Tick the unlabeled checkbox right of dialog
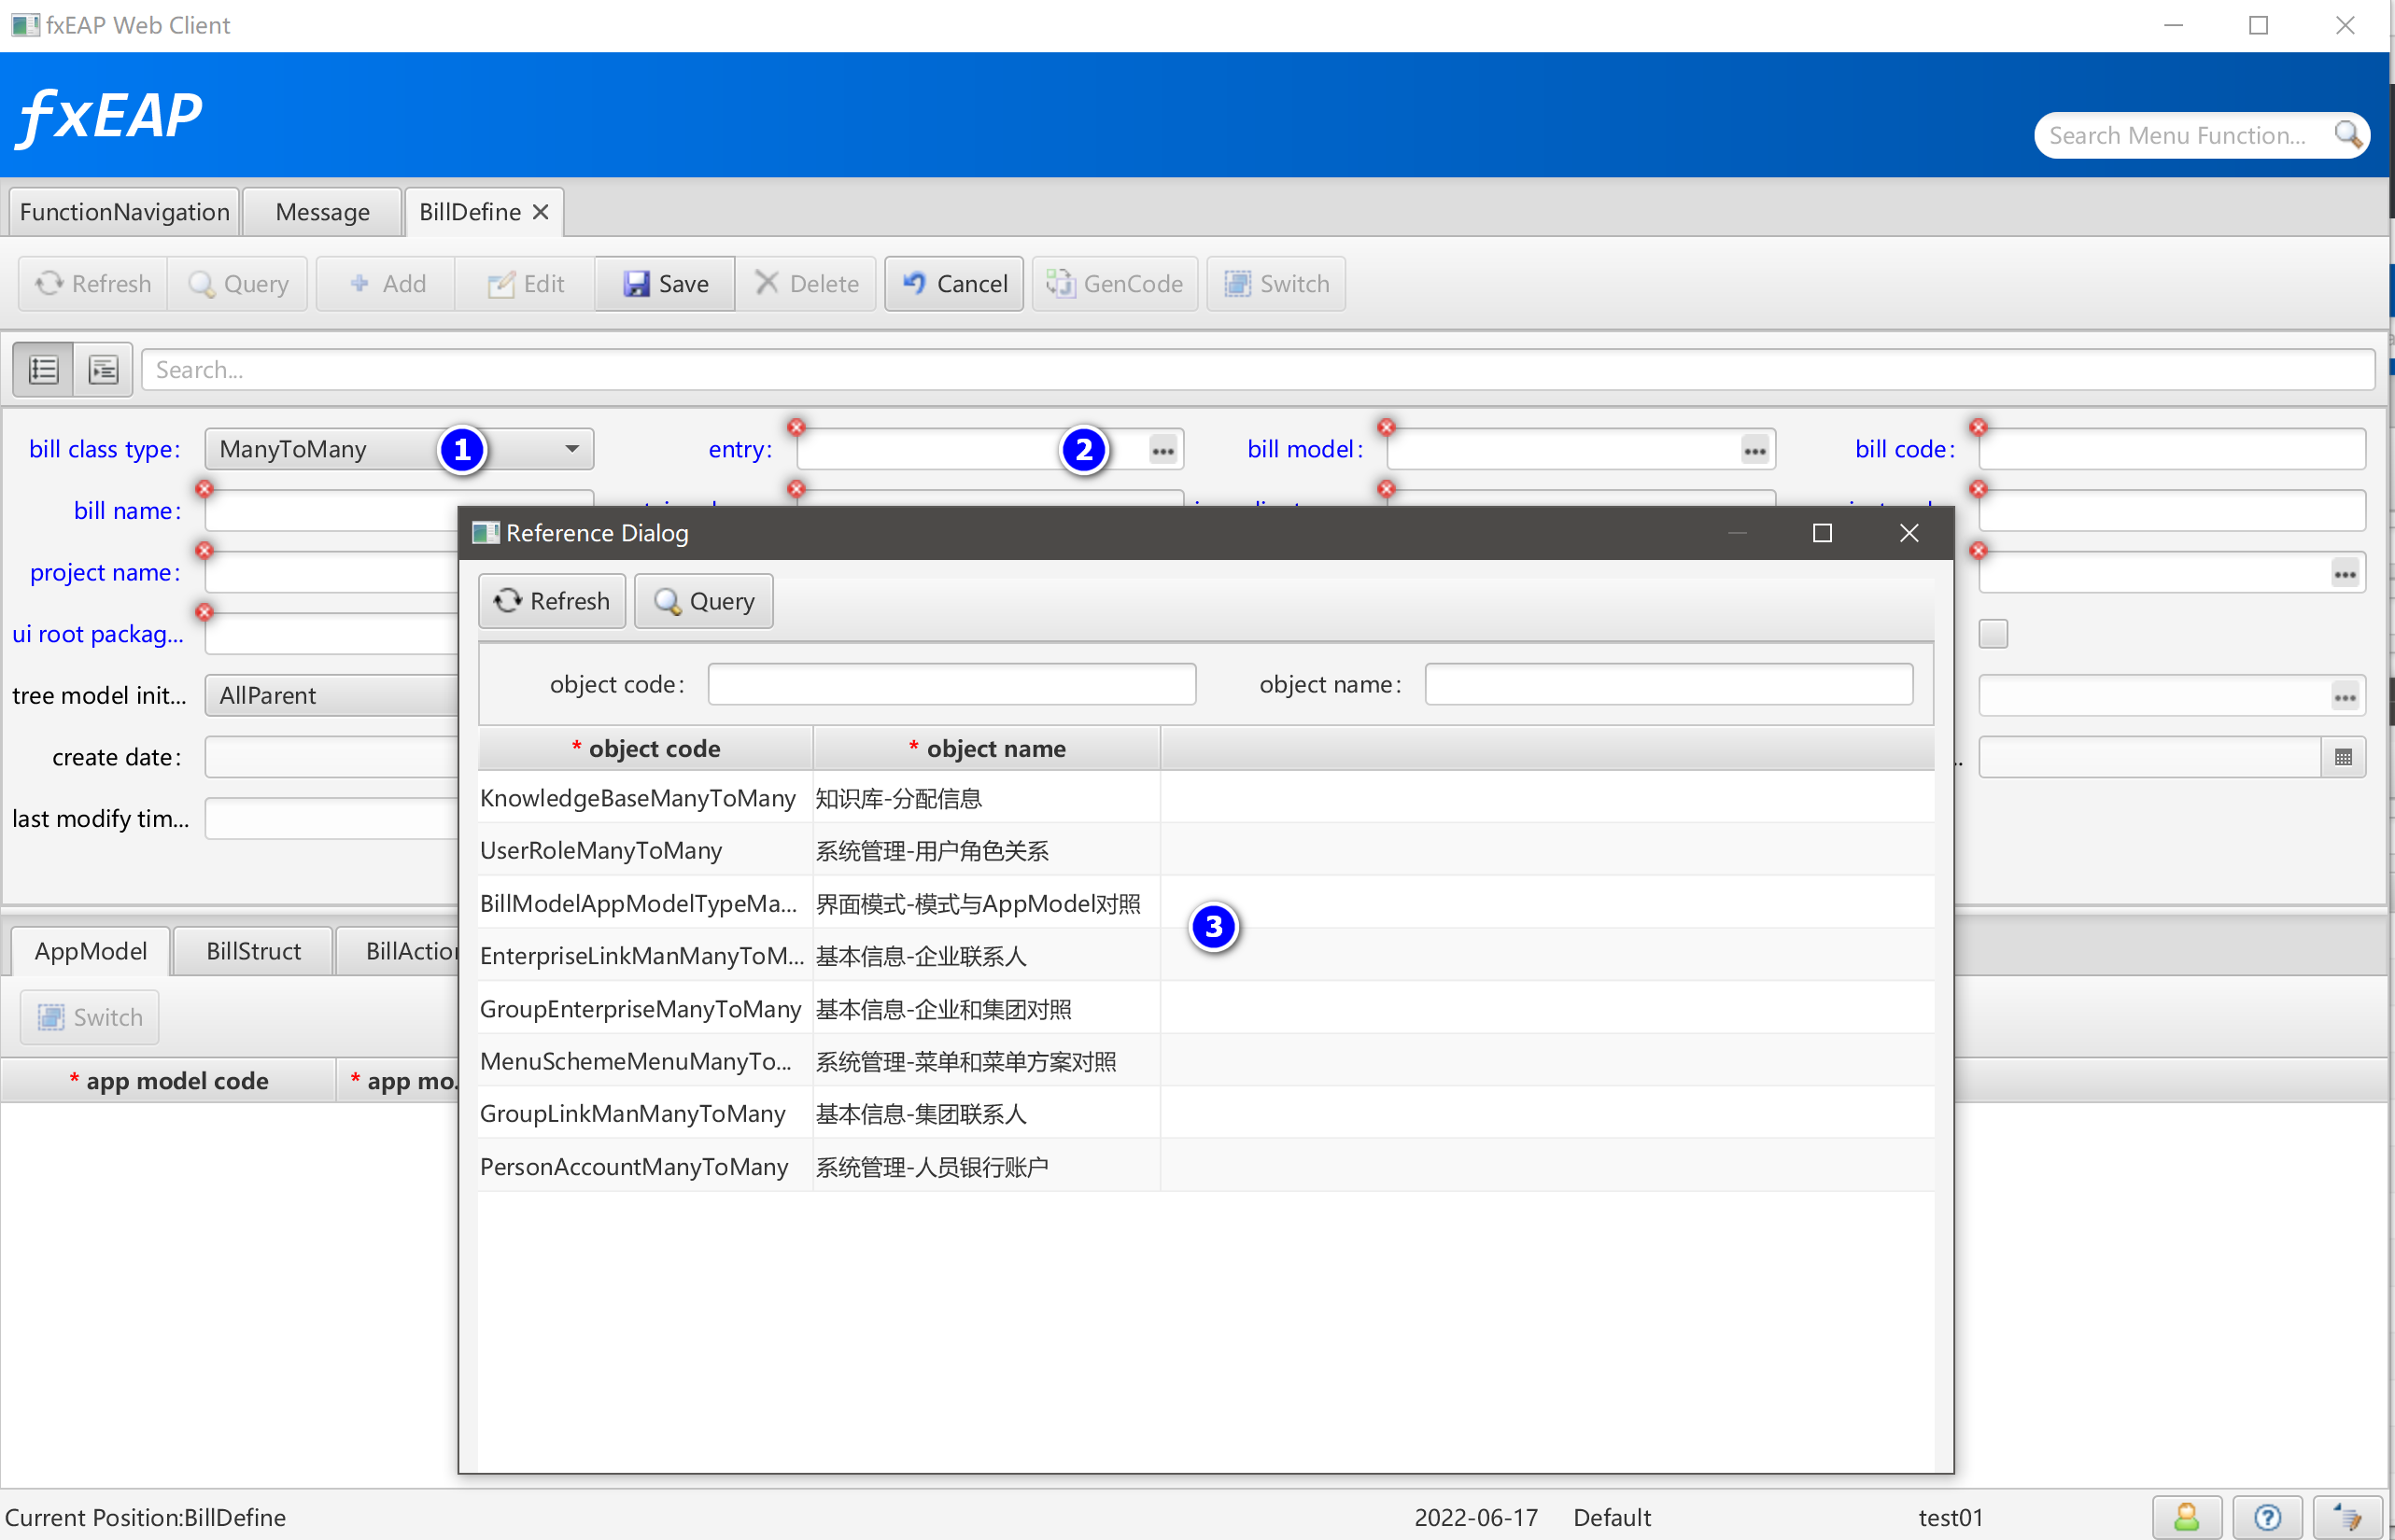The height and width of the screenshot is (1540, 2395). pyautogui.click(x=1993, y=633)
